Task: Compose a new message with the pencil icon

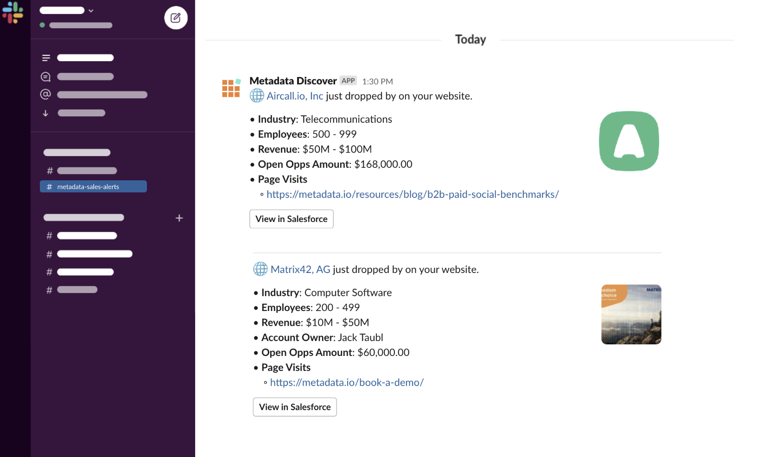Action: [x=176, y=18]
